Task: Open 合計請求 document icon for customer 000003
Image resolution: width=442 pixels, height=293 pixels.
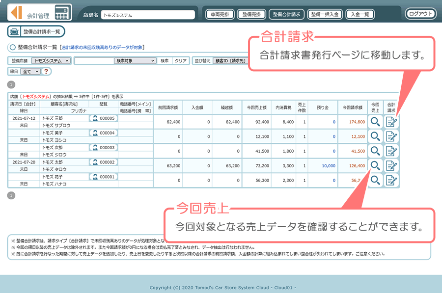Action: pyautogui.click(x=391, y=151)
